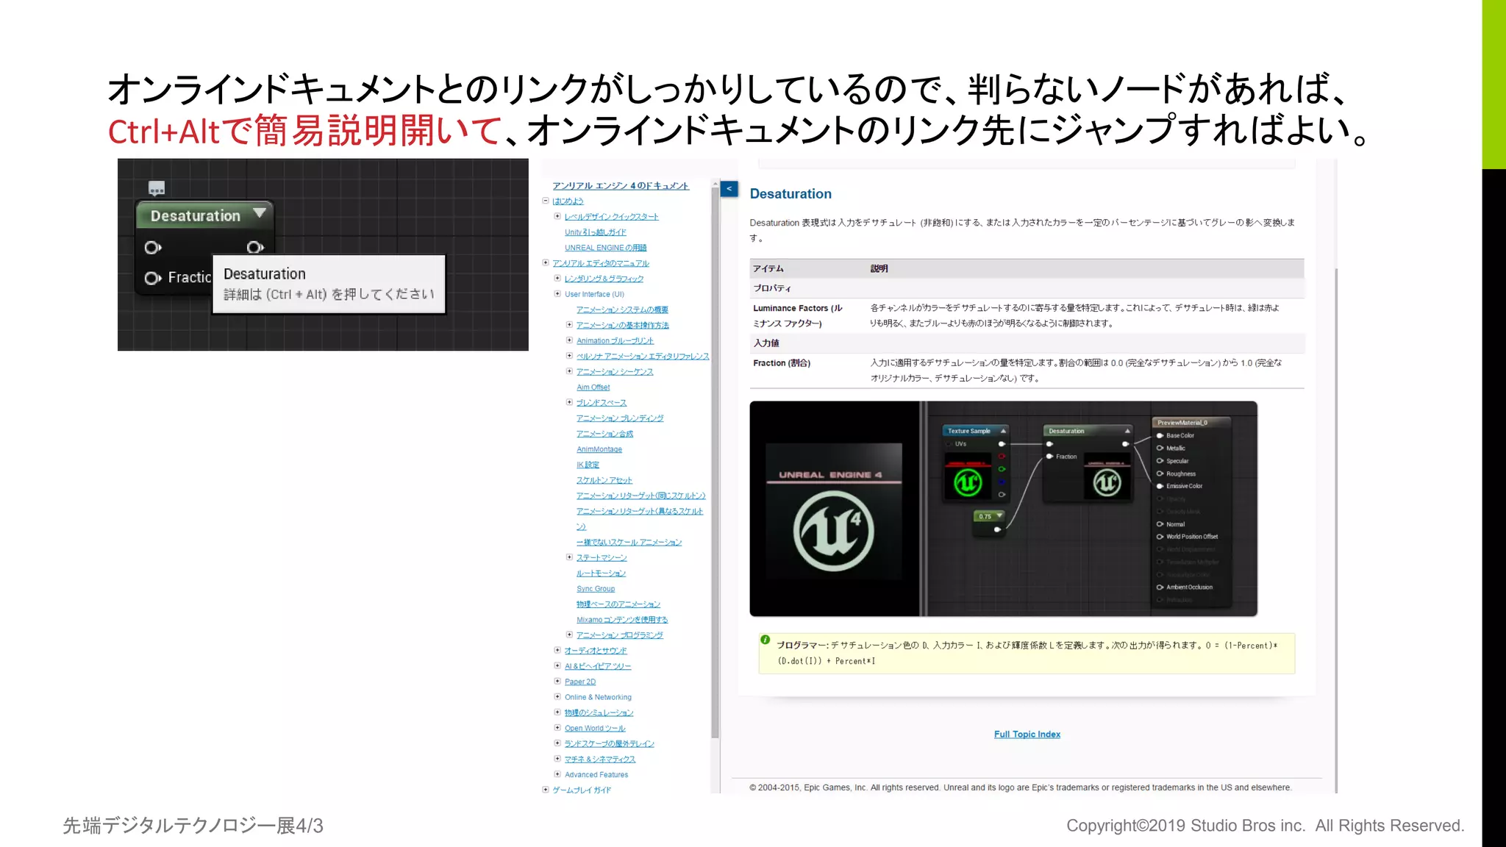This screenshot has height=847, width=1506.
Task: Expand ペルソナ アニメーション エディタリファレンス node
Action: coord(569,355)
